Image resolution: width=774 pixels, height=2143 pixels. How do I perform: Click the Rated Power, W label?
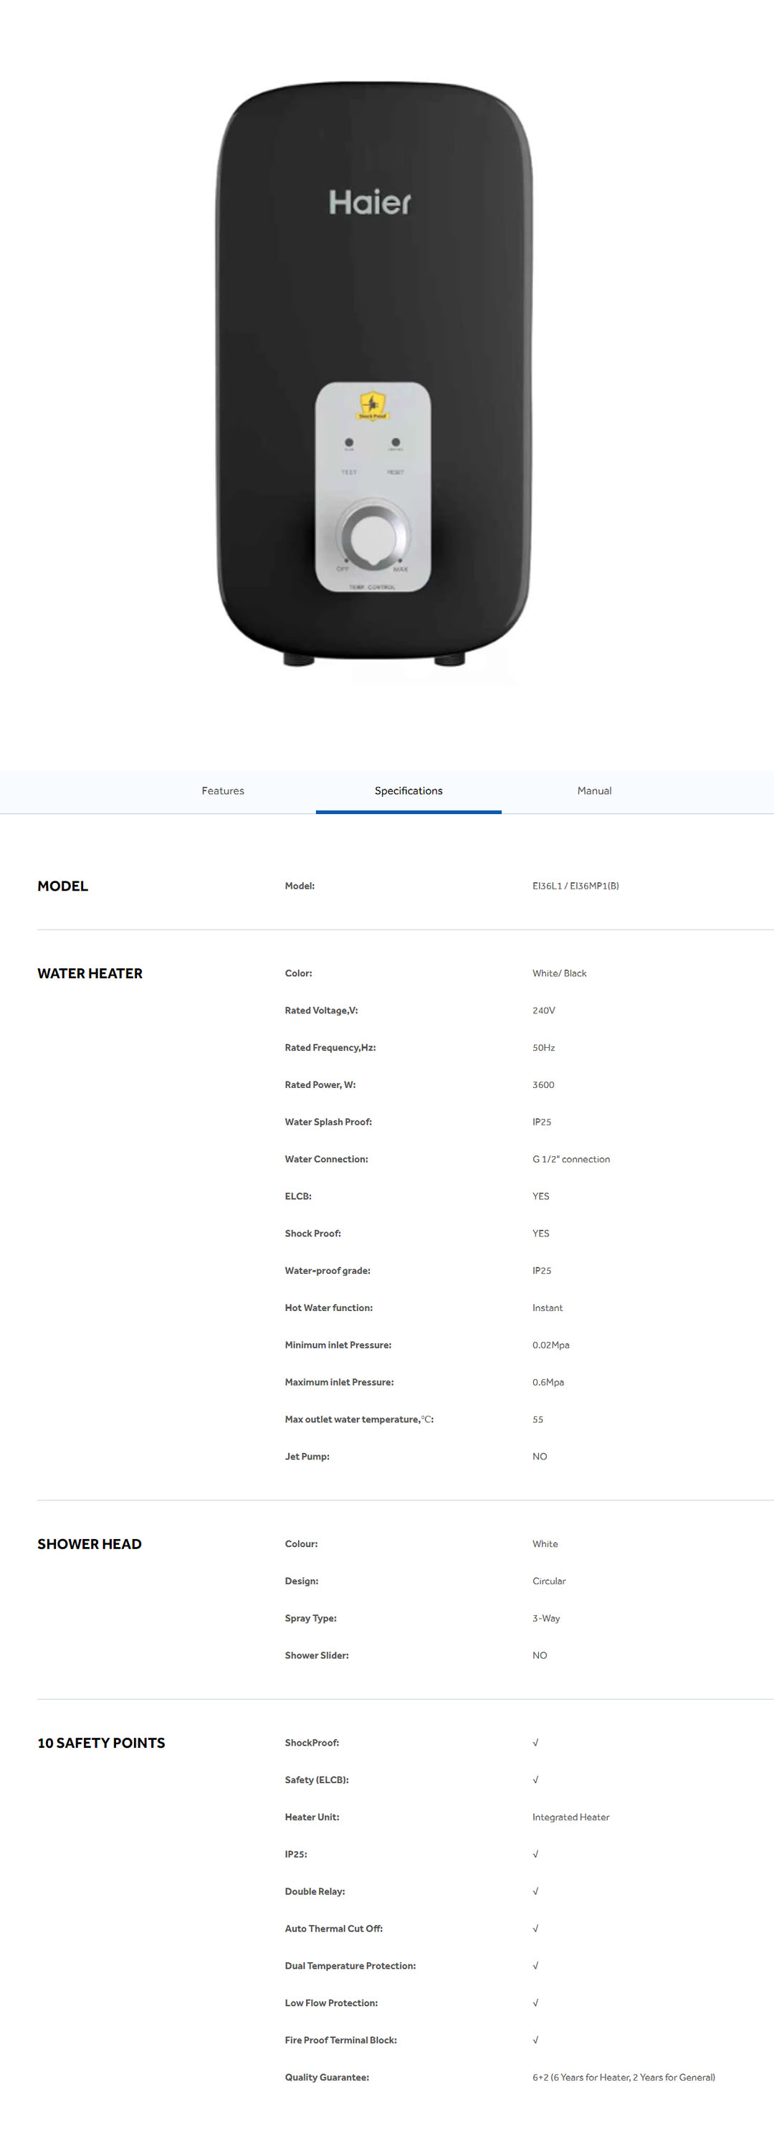(320, 1085)
